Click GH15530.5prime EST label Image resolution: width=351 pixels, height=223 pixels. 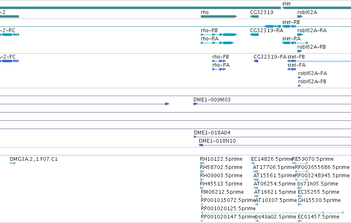coord(319,200)
